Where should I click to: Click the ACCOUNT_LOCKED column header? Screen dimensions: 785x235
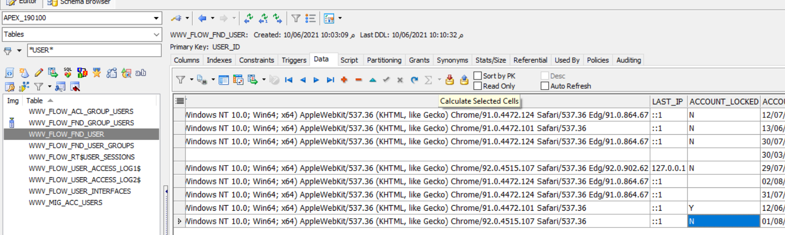click(724, 101)
